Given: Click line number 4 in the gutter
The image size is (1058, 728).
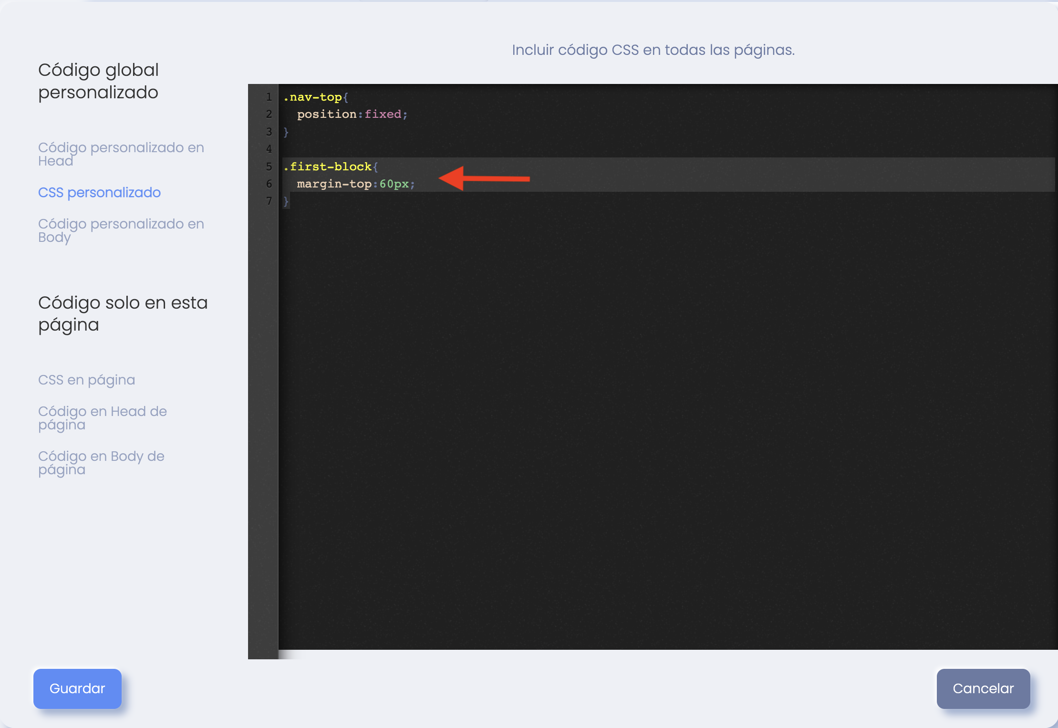Looking at the screenshot, I should (269, 149).
